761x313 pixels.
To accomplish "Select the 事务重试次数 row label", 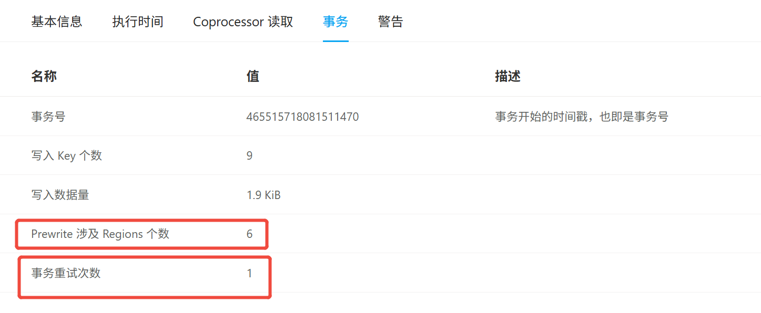I will pos(66,273).
